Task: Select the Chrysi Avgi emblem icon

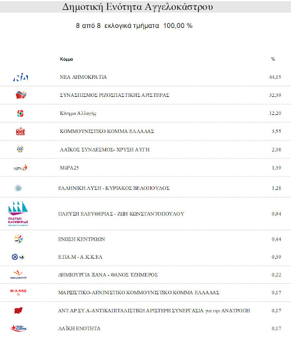Action: tap(20, 149)
